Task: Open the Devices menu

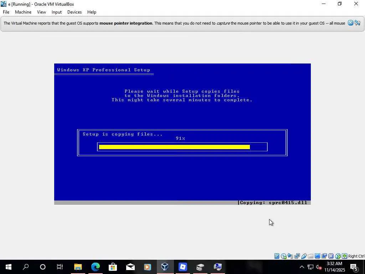Action: click(74, 12)
